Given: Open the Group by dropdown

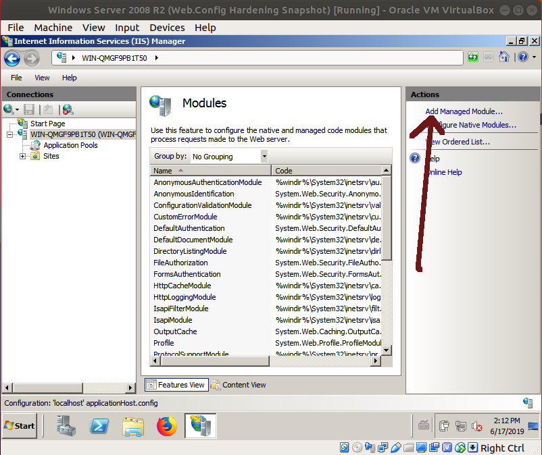Looking at the screenshot, I should click(x=264, y=157).
